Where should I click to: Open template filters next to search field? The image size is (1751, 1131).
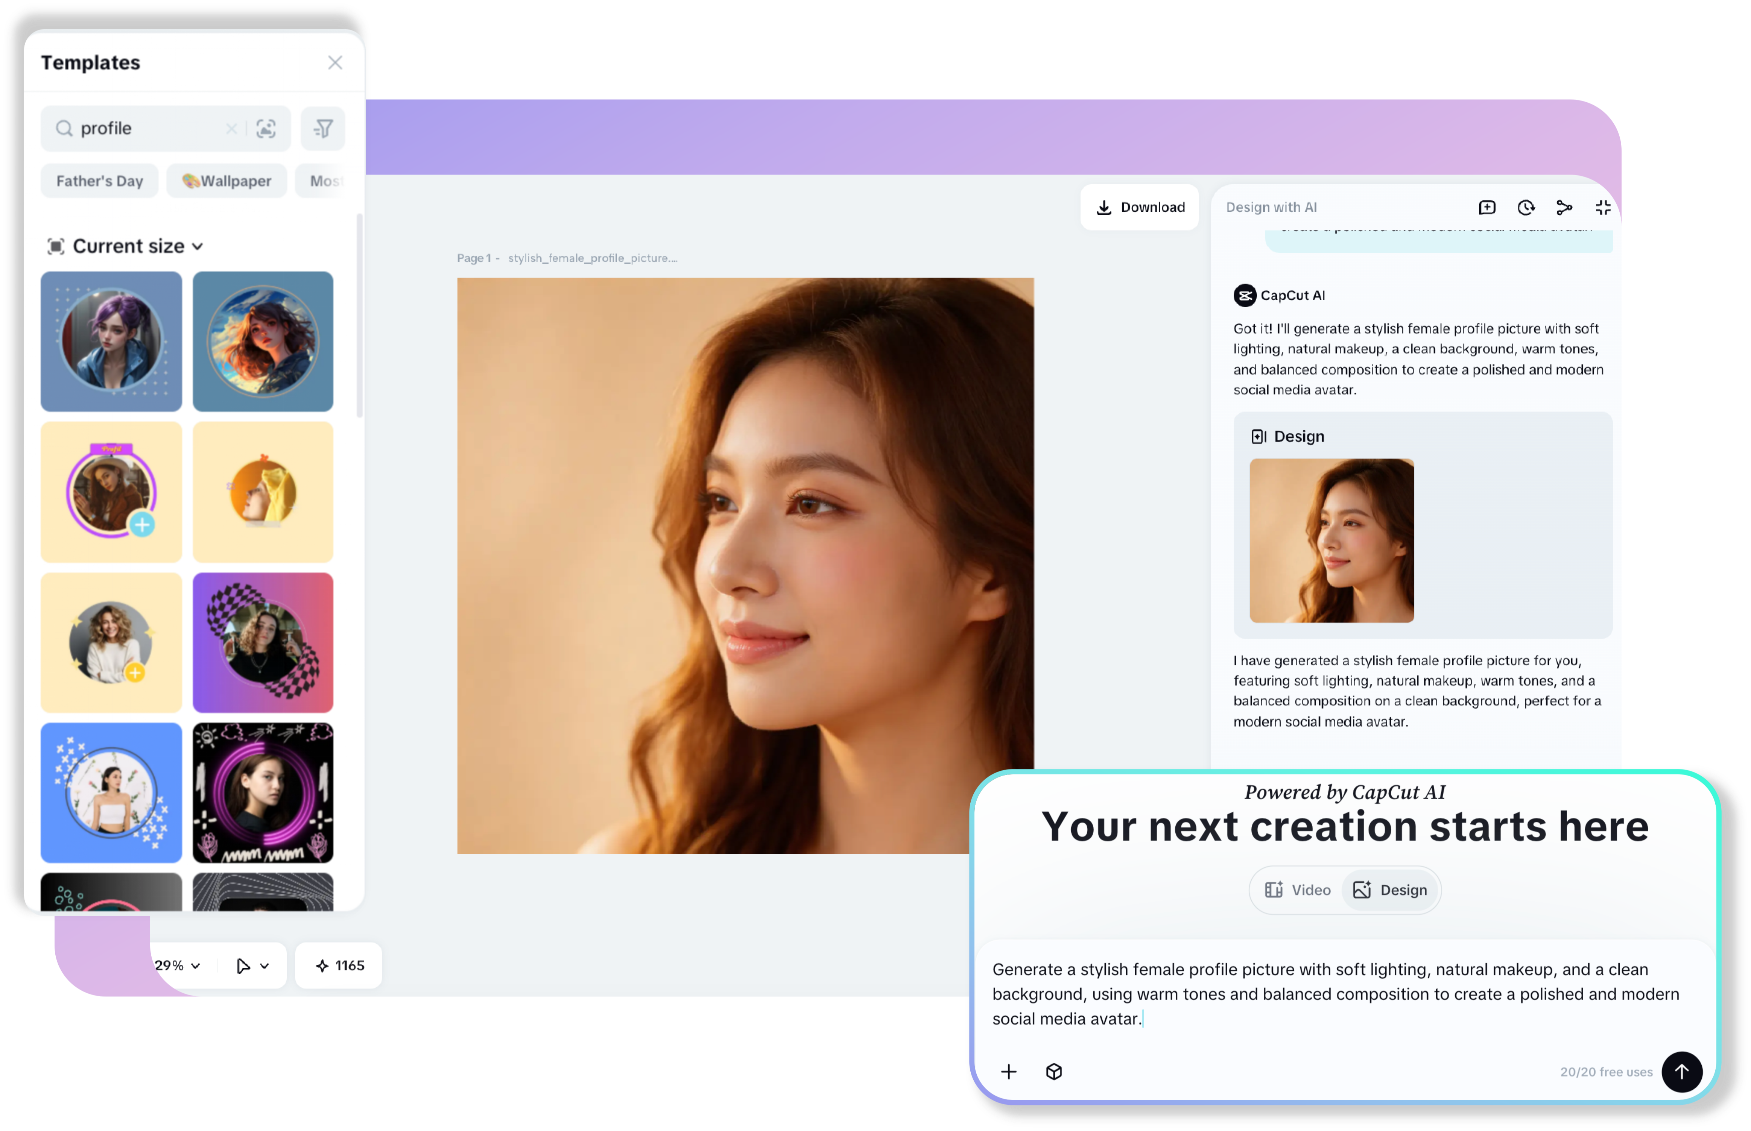[323, 129]
